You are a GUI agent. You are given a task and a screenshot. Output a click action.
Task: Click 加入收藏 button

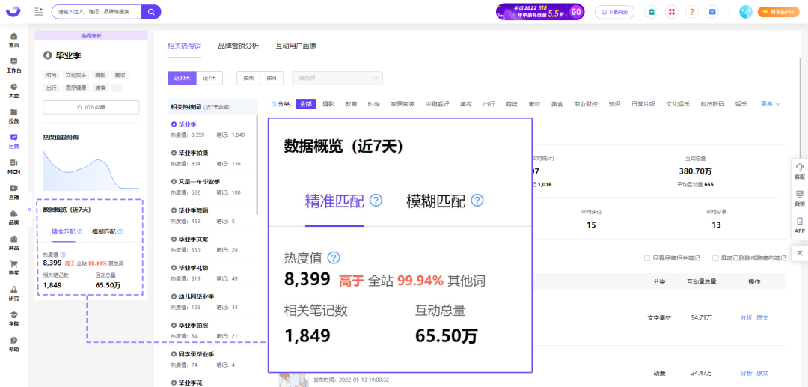click(x=91, y=107)
